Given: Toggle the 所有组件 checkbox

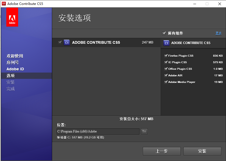Looking at the screenshot, I should pos(164,33).
